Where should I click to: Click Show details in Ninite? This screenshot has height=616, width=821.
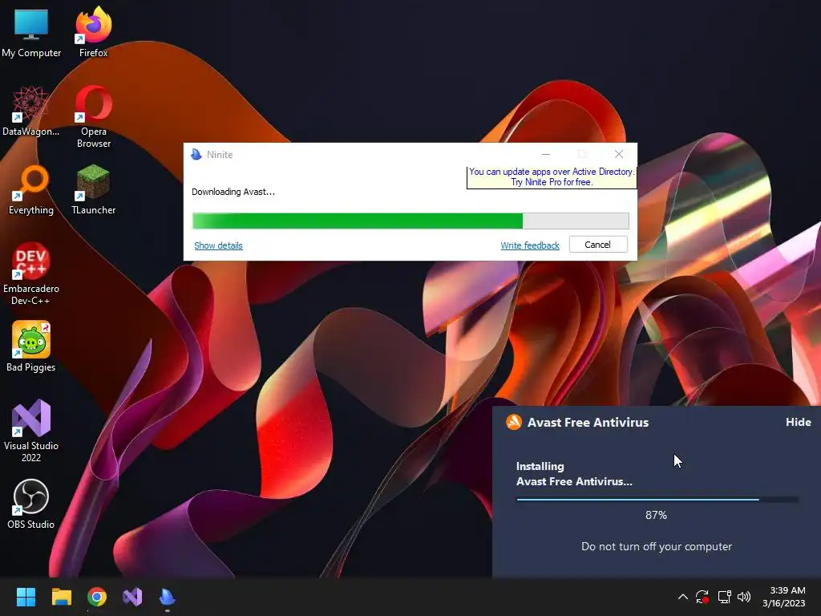tap(218, 245)
